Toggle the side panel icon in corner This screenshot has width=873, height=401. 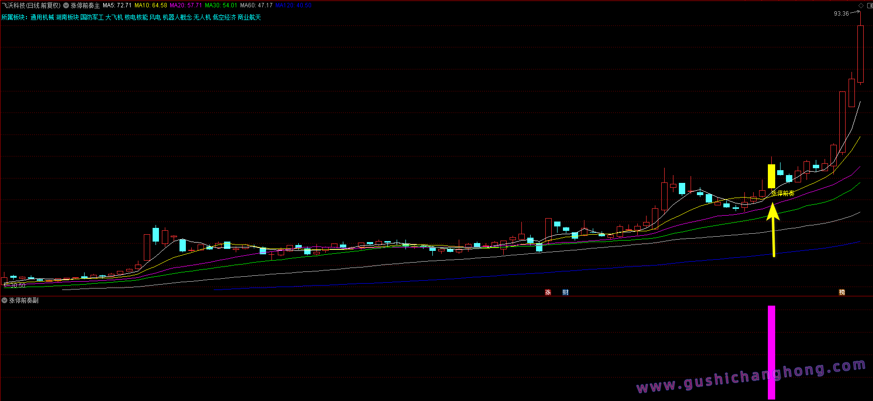(x=869, y=5)
